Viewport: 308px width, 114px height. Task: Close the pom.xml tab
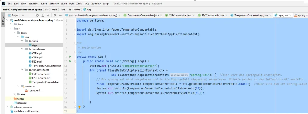(x=119, y=15)
